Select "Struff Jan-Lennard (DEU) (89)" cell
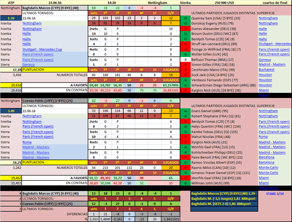292x222 pixels. [x=224, y=44]
